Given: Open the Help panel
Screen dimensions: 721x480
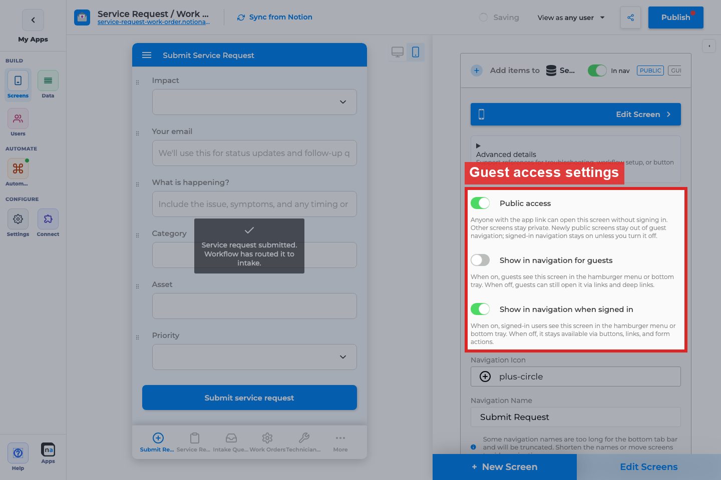Looking at the screenshot, I should coord(18,457).
